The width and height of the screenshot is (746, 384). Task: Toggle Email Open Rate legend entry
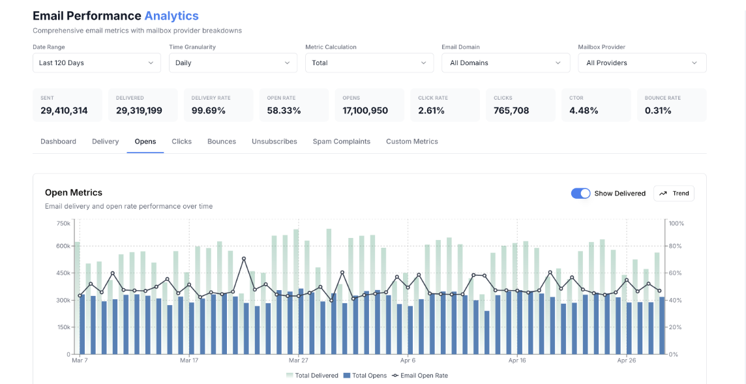click(420, 376)
